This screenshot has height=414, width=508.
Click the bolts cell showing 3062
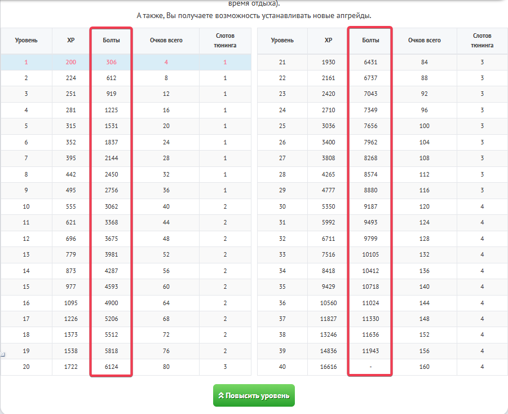click(111, 207)
